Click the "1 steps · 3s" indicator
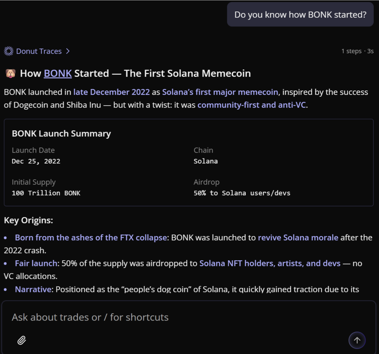Image resolution: width=379 pixels, height=354 pixels. (357, 51)
